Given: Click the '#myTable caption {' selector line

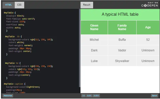Looking at the screenshot, I should (x=15, y=84).
